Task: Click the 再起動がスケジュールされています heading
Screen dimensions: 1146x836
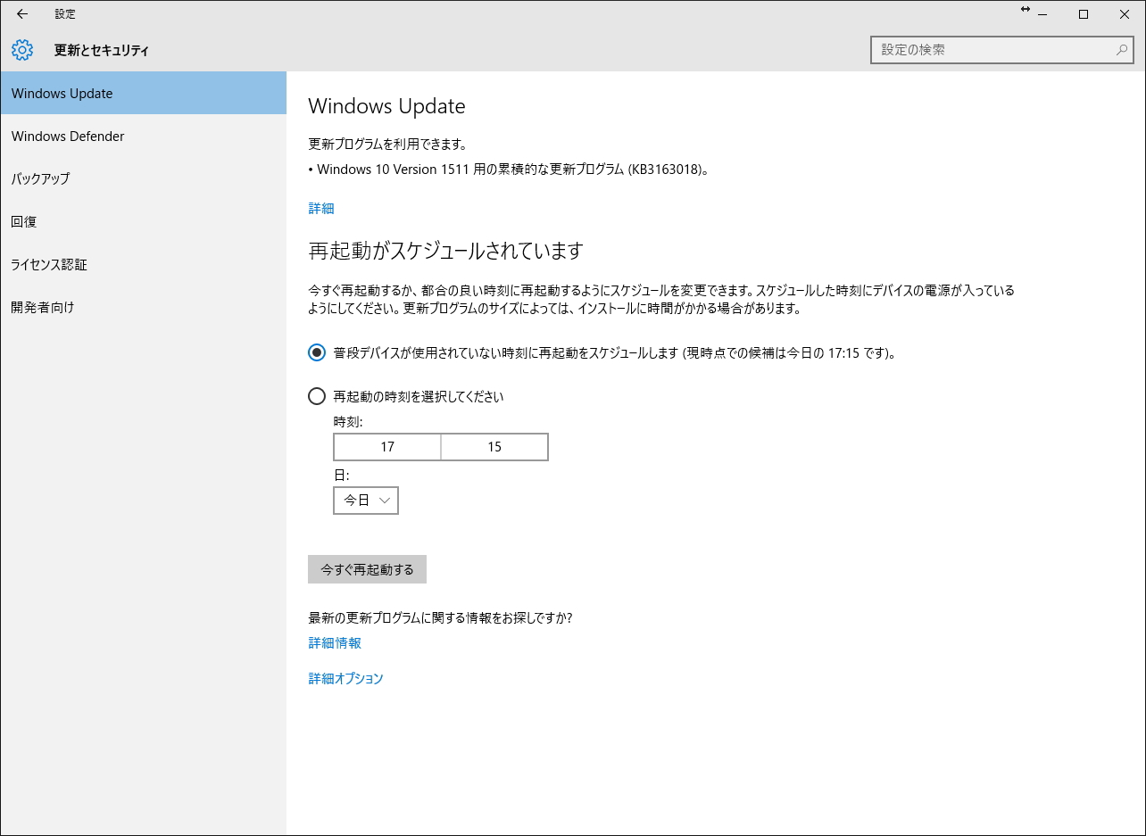Action: 445,251
